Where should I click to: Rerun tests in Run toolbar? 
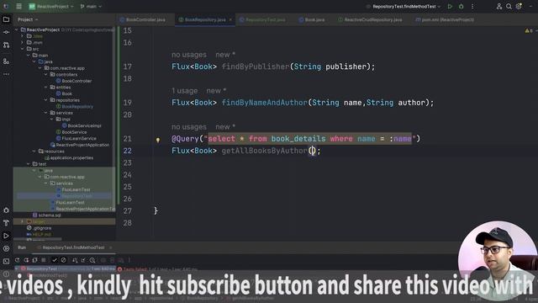pos(17,260)
